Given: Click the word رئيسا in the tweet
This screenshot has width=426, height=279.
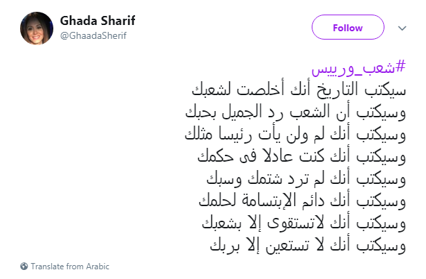Looking at the screenshot, I should coord(235,134).
